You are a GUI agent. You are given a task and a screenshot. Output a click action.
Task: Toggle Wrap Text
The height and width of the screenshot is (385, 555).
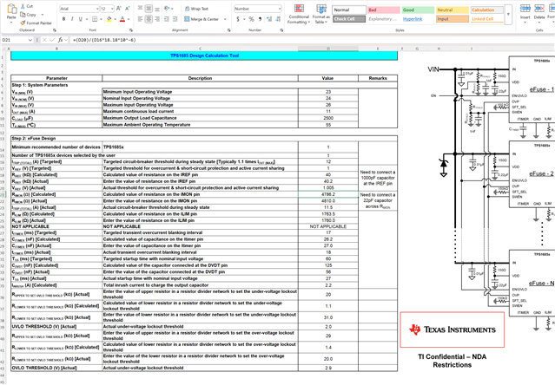tap(196, 9)
